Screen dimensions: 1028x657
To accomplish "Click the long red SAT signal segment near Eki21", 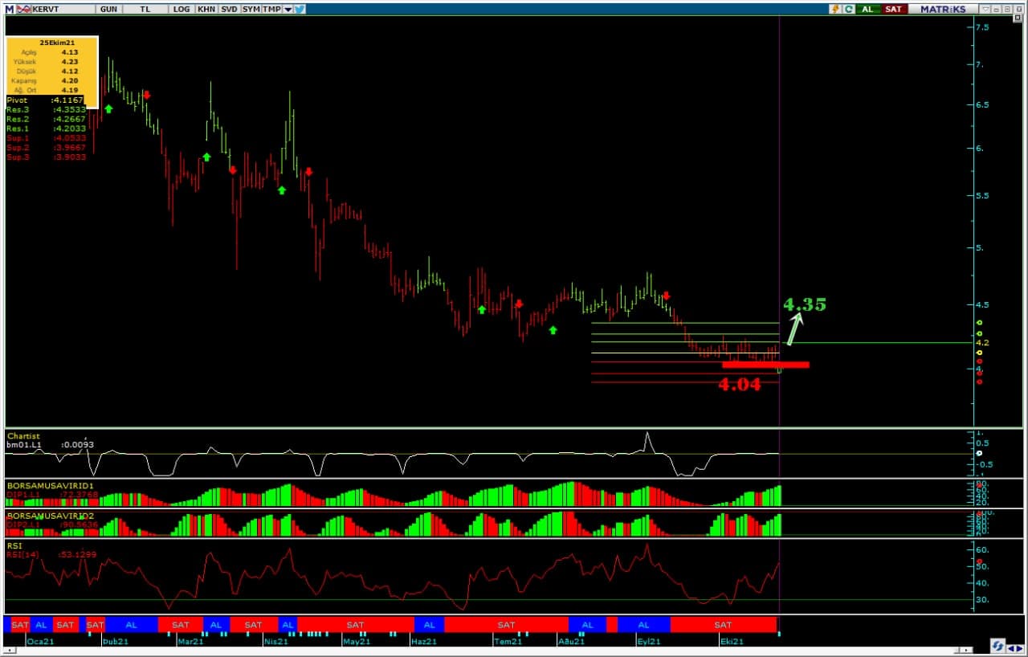I will pyautogui.click(x=724, y=624).
